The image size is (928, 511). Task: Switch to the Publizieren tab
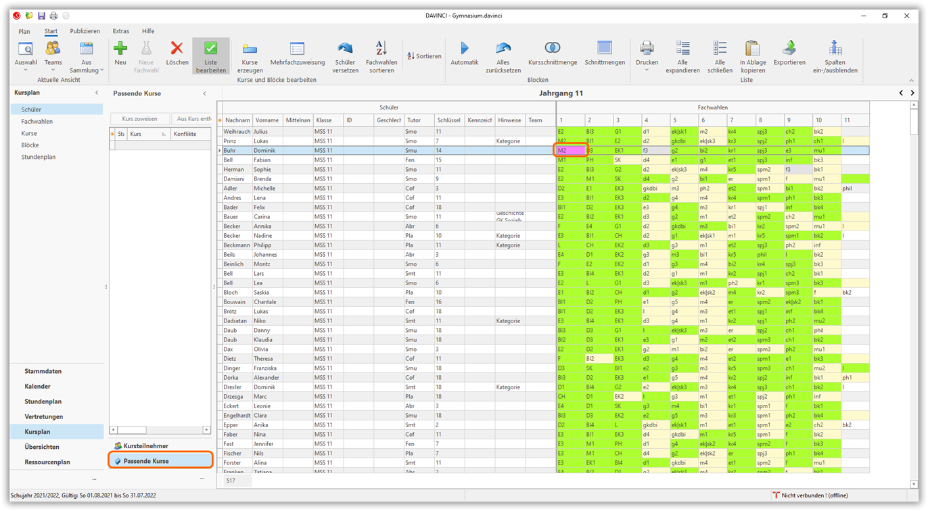pos(85,31)
